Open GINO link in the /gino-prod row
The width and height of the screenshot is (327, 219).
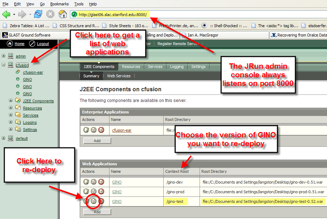(x=117, y=192)
